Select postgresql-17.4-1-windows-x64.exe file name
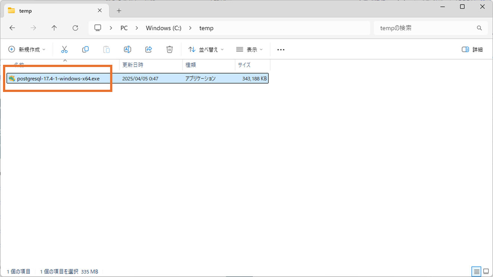This screenshot has width=493, height=277. click(58, 79)
